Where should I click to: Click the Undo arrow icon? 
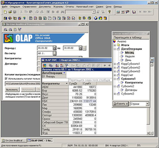53,12
